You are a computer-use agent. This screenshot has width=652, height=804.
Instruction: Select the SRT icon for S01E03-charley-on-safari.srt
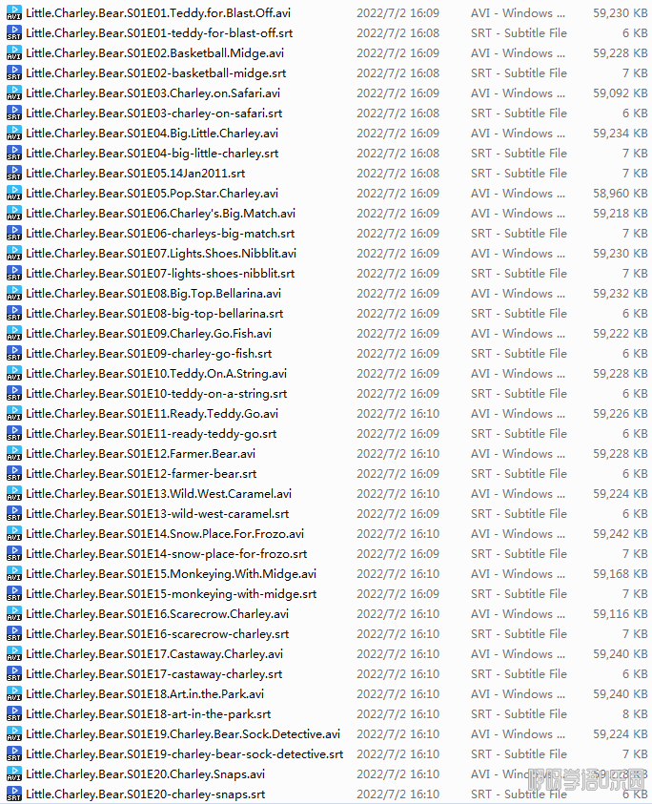click(x=14, y=113)
